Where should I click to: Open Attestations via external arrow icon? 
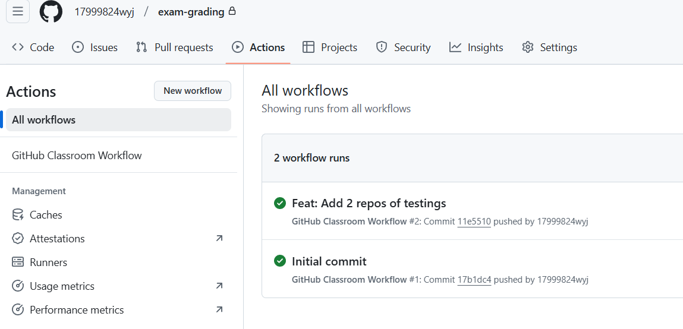pos(219,239)
